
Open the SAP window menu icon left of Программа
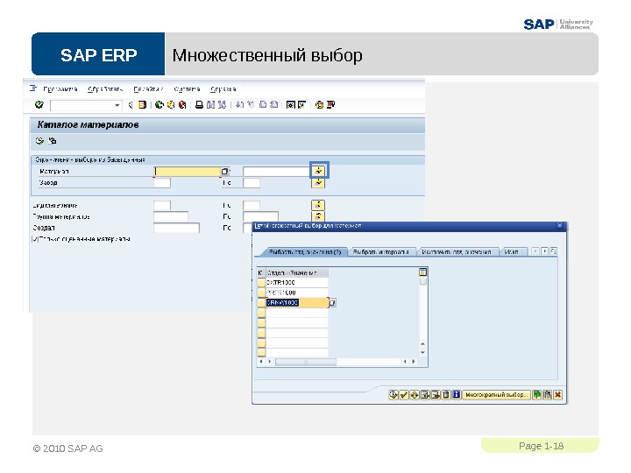(x=33, y=88)
